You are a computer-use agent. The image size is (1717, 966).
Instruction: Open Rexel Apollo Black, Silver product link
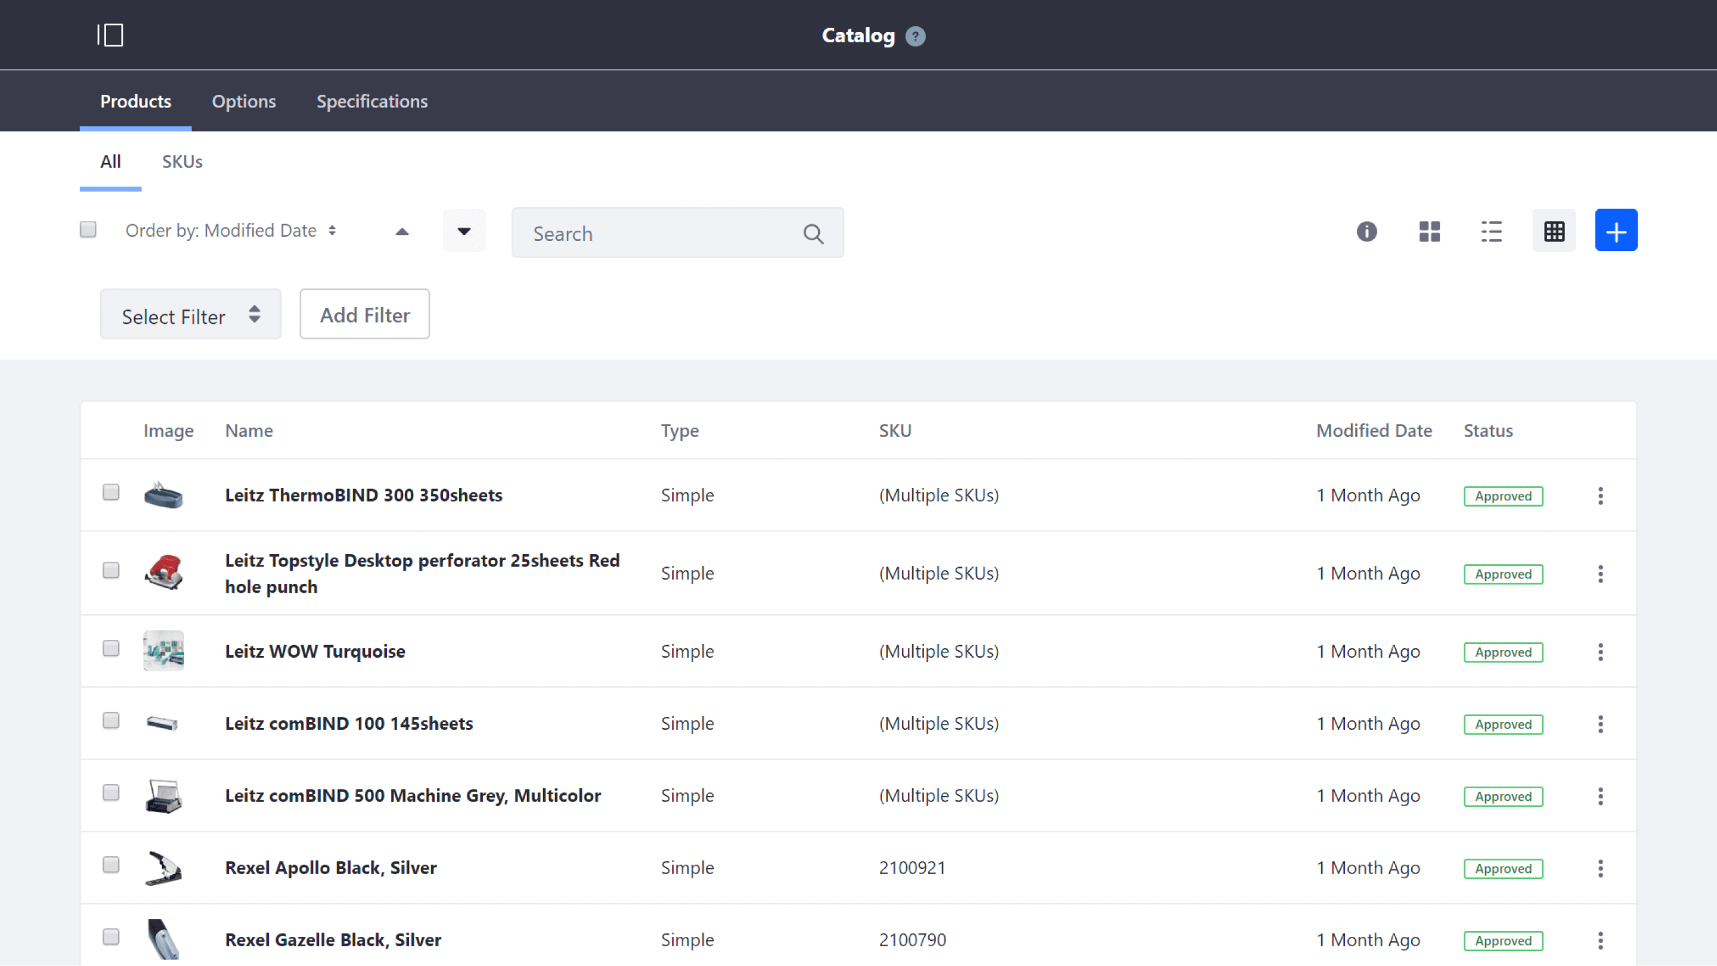click(x=331, y=868)
